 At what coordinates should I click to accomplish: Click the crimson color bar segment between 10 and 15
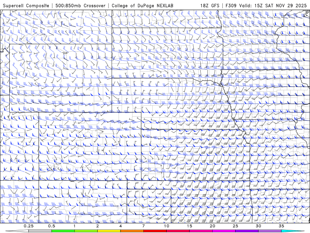pyautogui.click(x=178, y=231)
